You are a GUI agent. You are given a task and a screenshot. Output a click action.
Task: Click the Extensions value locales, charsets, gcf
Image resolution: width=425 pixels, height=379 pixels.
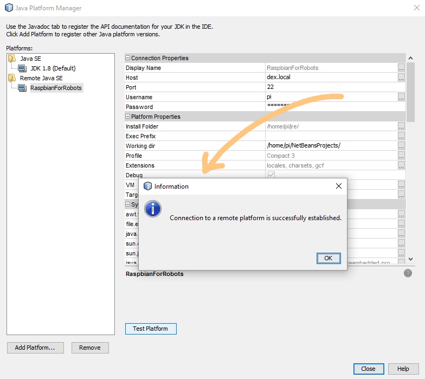point(295,165)
